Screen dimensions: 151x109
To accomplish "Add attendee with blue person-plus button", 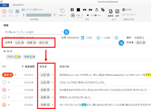I will click(121, 43).
